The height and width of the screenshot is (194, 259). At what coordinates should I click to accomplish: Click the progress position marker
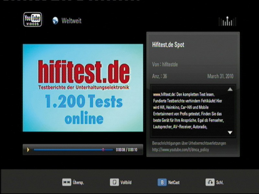(103, 150)
